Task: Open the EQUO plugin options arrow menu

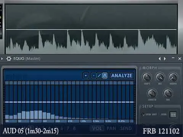Action: click(x=2, y=59)
